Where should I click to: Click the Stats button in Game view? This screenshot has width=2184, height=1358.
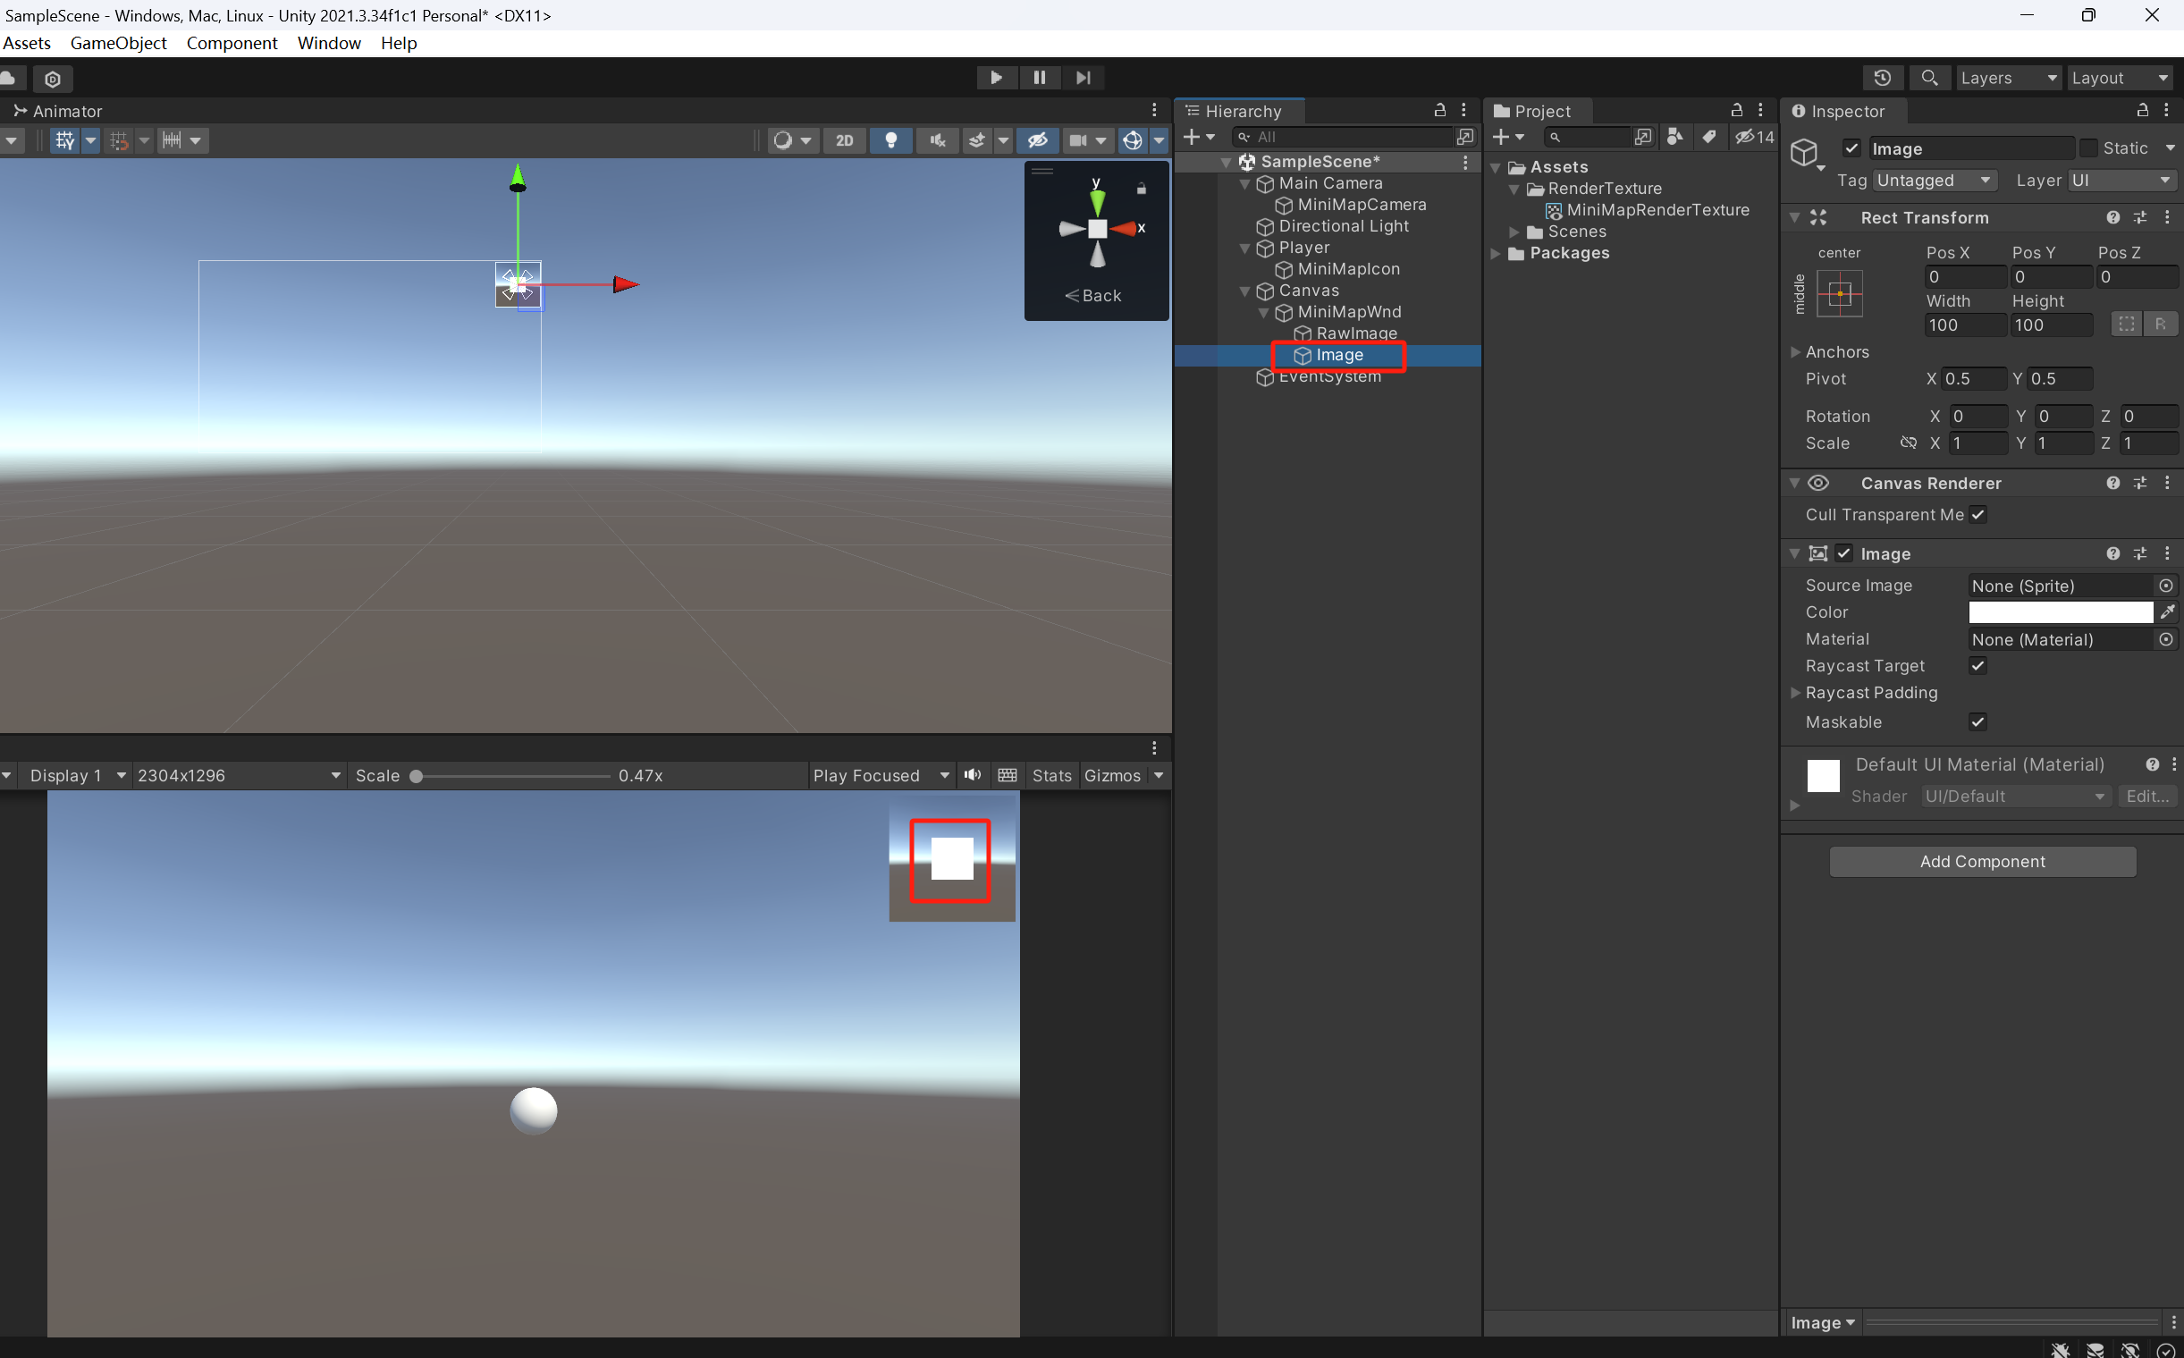tap(1051, 775)
